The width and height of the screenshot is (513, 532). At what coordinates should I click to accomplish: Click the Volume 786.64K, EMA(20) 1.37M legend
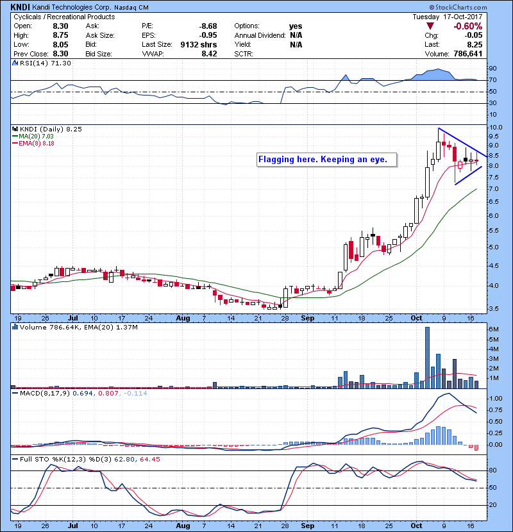point(79,327)
